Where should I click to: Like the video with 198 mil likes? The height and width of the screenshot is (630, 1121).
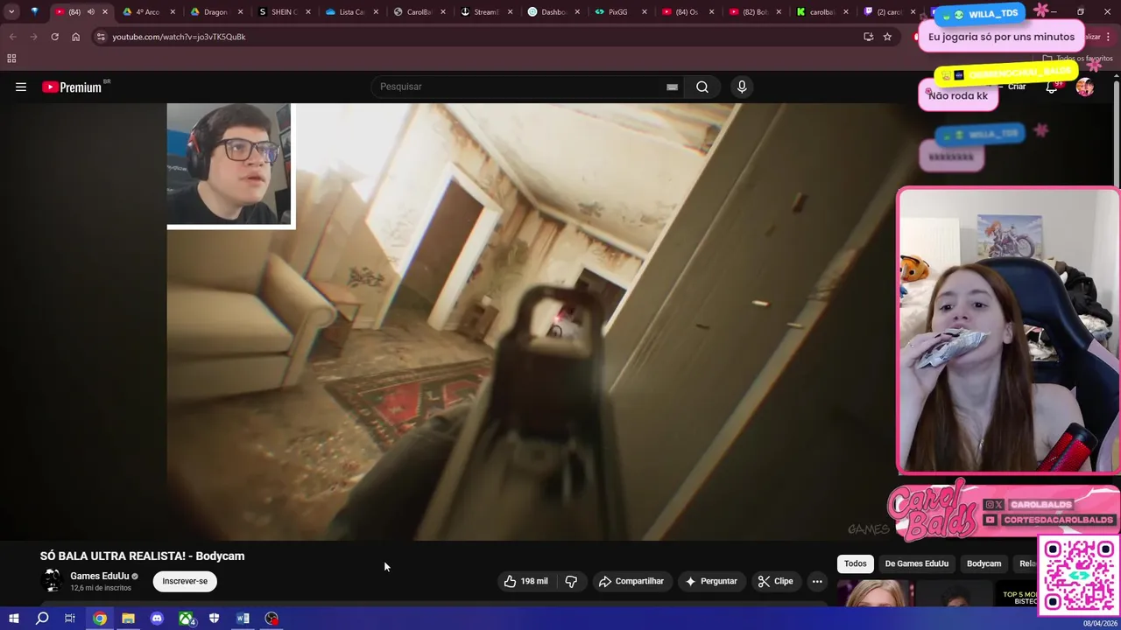(x=526, y=581)
